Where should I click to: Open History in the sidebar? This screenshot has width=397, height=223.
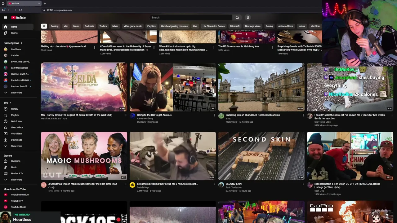coord(17,109)
